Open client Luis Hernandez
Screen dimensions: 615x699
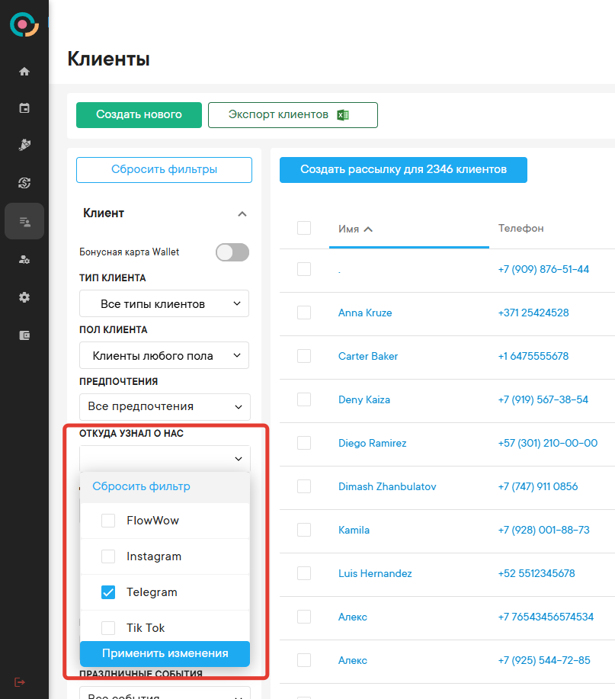[375, 573]
